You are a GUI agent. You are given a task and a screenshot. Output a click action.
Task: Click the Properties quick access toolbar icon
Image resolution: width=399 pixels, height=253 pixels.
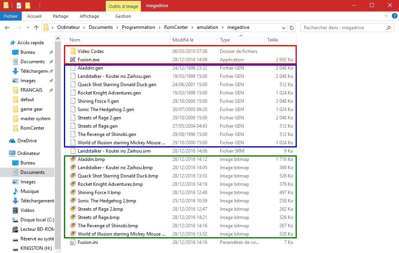point(19,6)
